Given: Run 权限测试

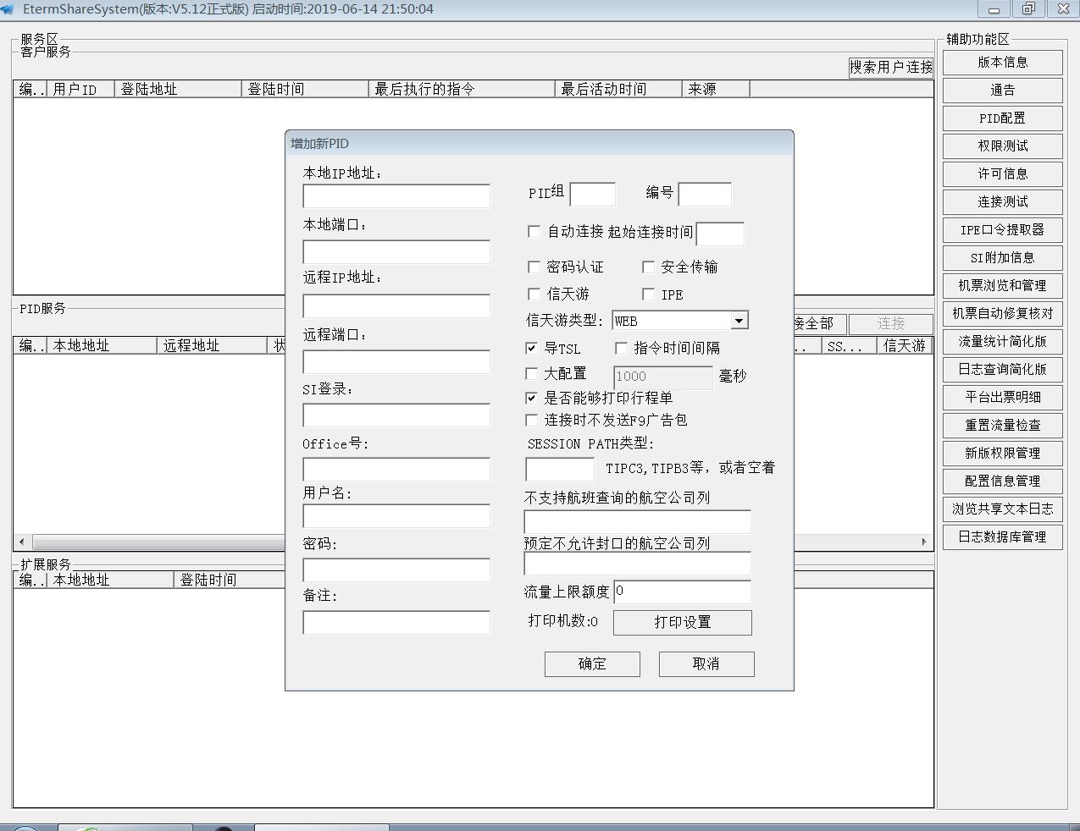Looking at the screenshot, I should 1002,146.
